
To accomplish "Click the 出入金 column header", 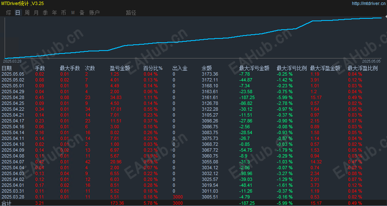I will (x=180, y=68).
